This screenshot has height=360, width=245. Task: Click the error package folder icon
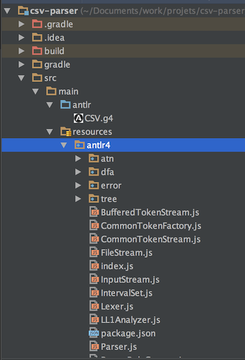coord(94,186)
